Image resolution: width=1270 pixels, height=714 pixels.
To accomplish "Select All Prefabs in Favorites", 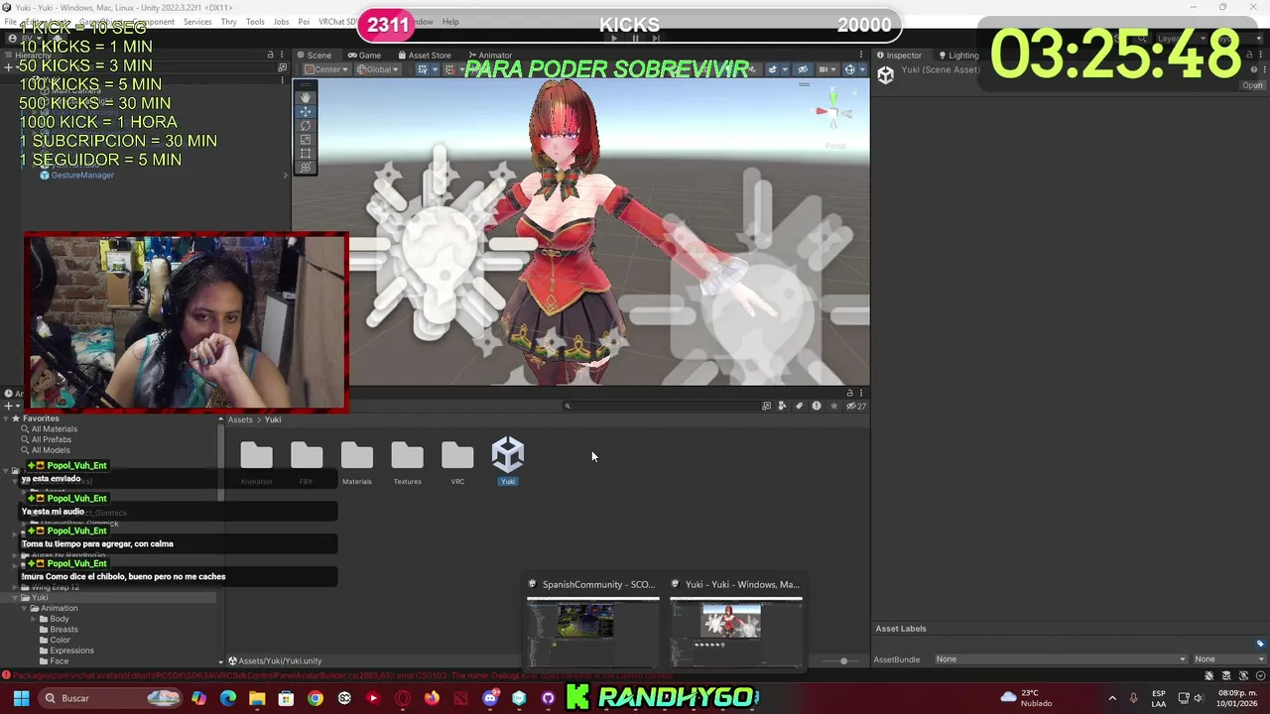I will click(x=51, y=439).
